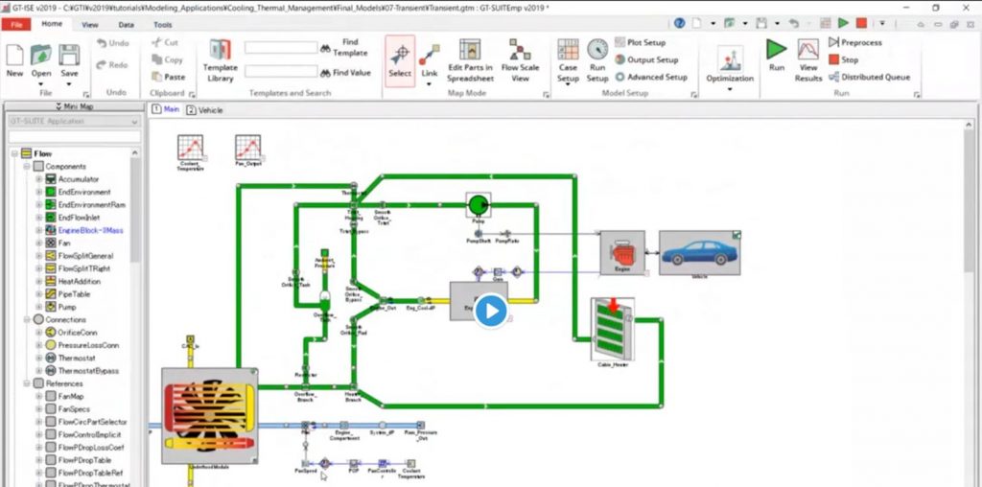Click the video play button overlay
This screenshot has height=487, width=982.
point(490,312)
